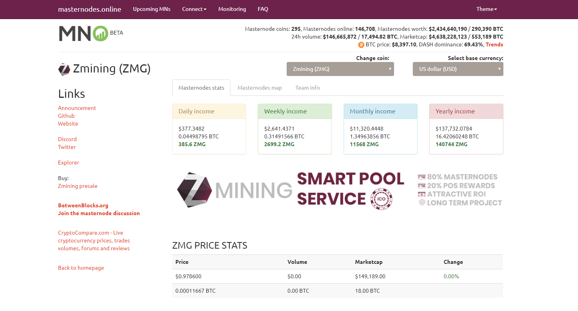The image size is (578, 311).
Task: Open the Monitoring page
Action: point(232,9)
